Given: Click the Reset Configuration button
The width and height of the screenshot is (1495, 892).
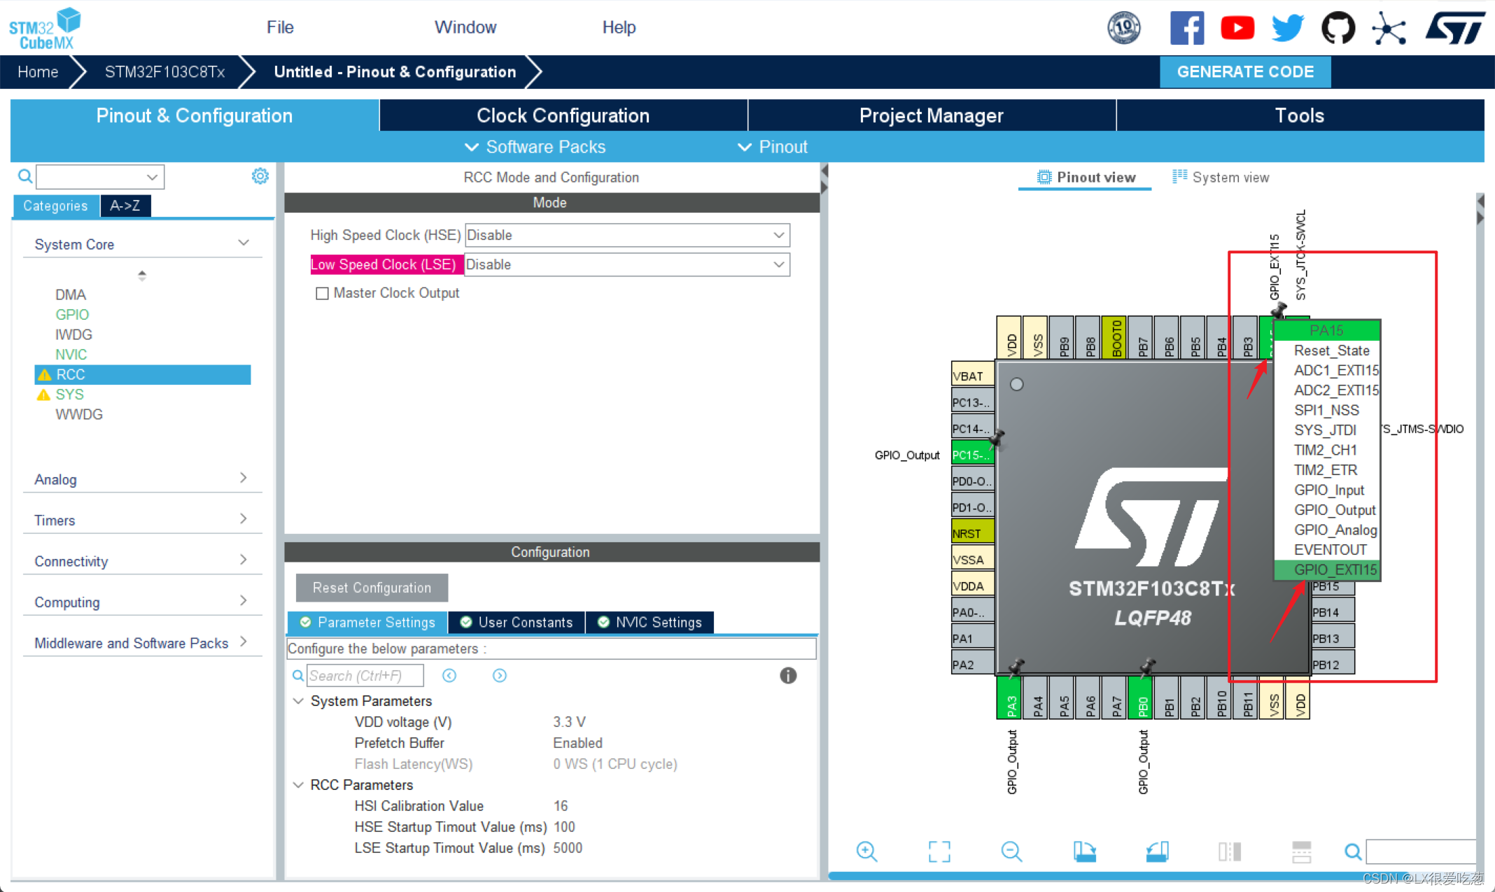Looking at the screenshot, I should pyautogui.click(x=372, y=588).
